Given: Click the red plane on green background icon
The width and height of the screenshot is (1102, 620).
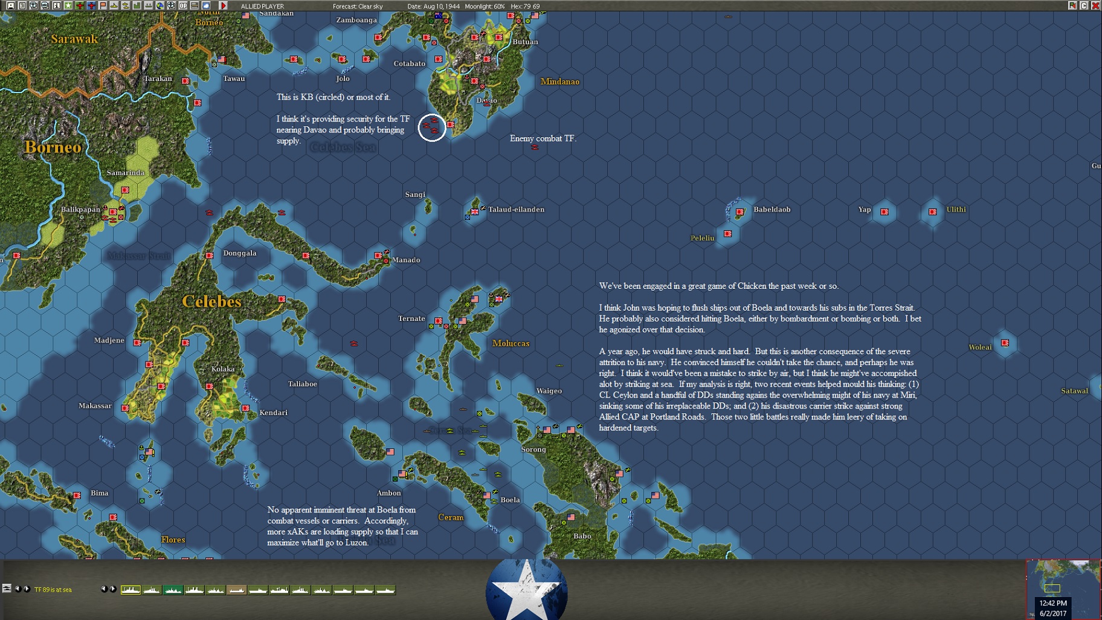Looking at the screenshot, I should coord(79,5).
